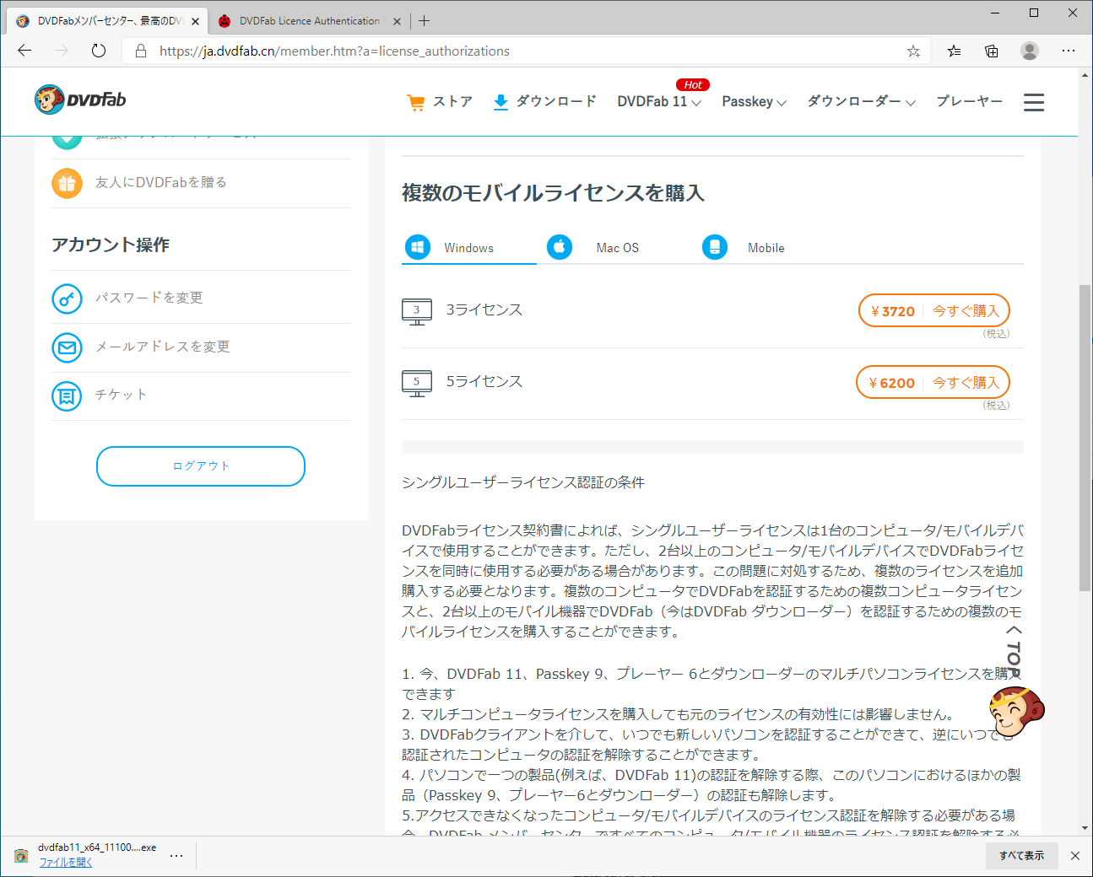Buy 5 licenses for ¥6200
This screenshot has height=877, width=1093.
(x=933, y=383)
